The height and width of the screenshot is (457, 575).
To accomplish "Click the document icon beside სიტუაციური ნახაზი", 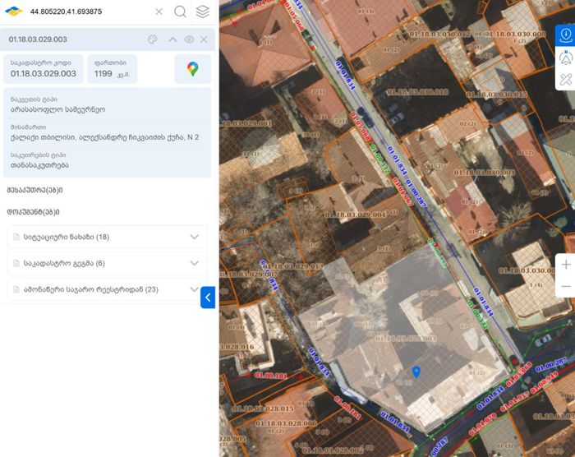I will (16, 237).
